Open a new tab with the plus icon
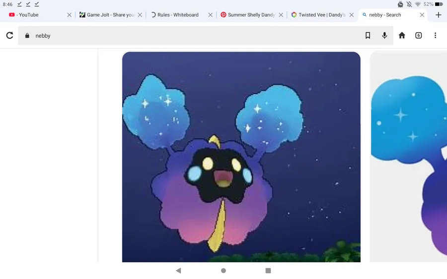This screenshot has width=447, height=279. [439, 15]
